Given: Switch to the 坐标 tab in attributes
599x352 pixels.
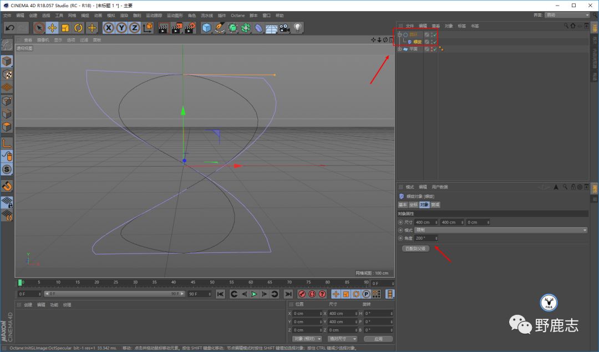Looking at the screenshot, I should (x=413, y=205).
